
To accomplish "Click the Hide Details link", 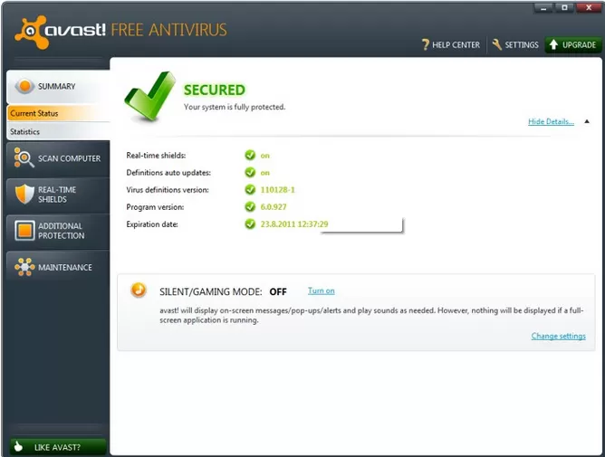I will coord(551,122).
